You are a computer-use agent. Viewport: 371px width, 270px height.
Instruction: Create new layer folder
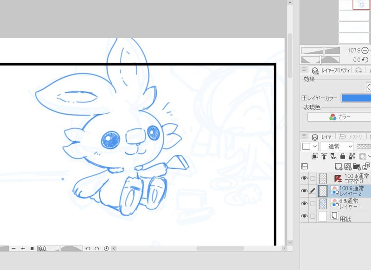[357, 166]
